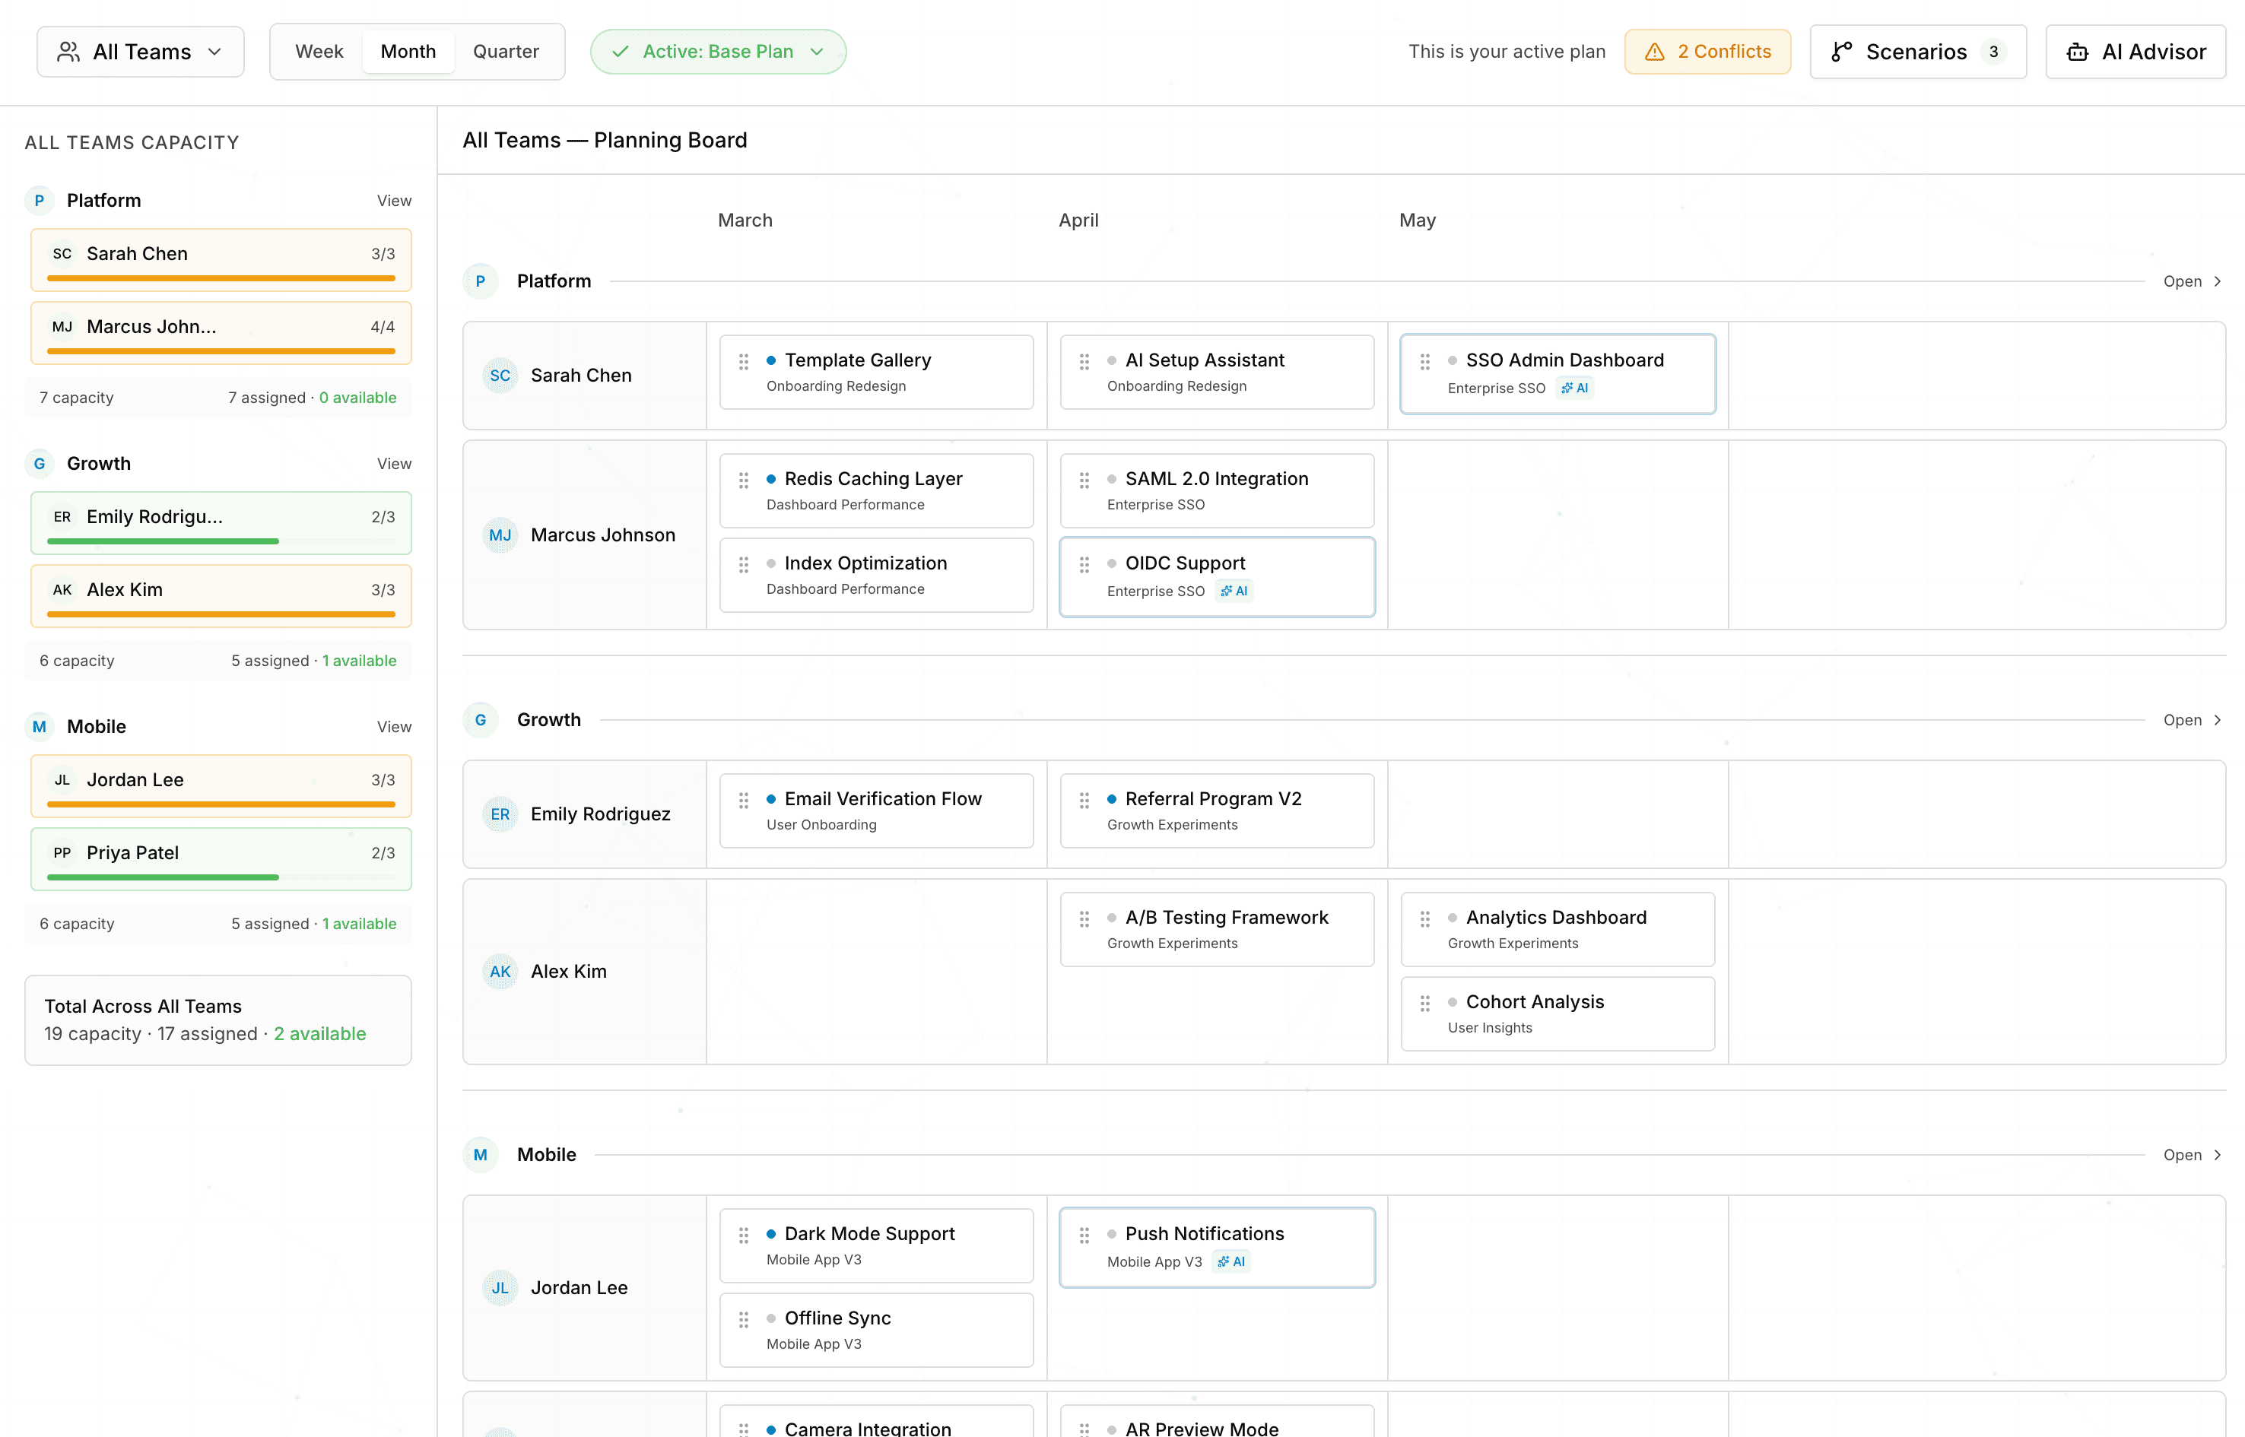
Task: Click the branch icon on Scenarios button
Action: coord(1840,52)
